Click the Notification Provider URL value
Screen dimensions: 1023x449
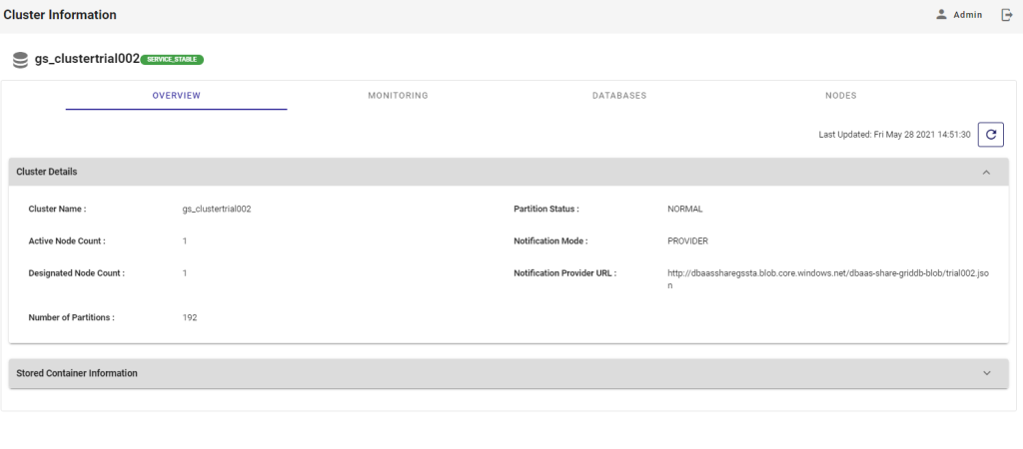(828, 279)
